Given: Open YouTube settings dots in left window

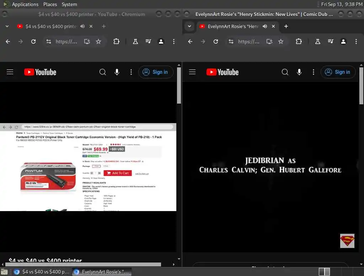Looking at the screenshot, I should tap(131, 72).
